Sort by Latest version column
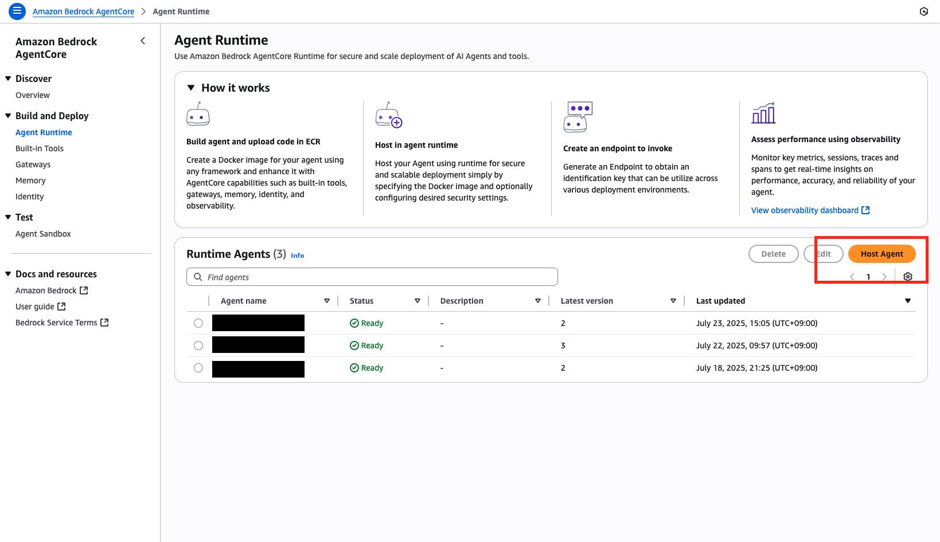 point(673,301)
